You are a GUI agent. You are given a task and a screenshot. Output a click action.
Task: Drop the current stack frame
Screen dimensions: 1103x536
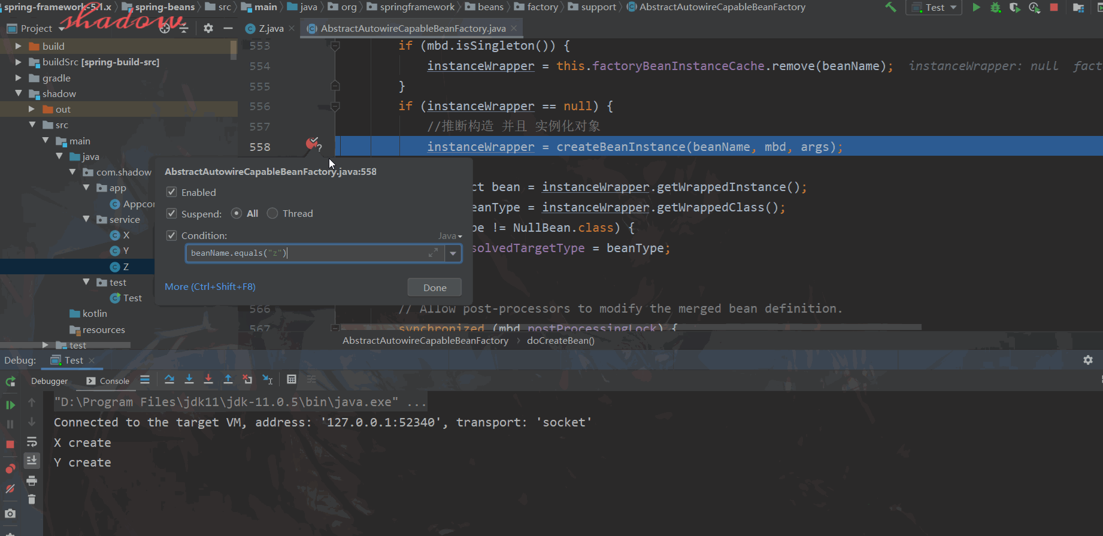click(x=247, y=379)
